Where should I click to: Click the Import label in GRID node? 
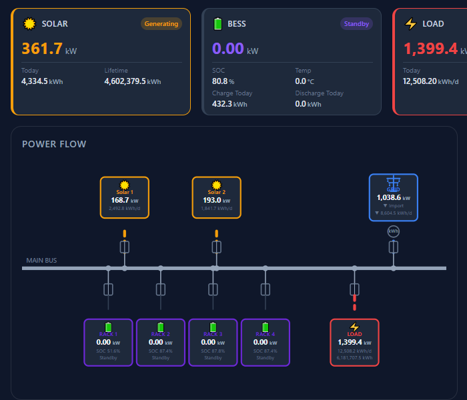point(394,205)
